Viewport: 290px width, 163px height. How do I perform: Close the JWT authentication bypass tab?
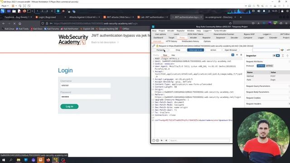click(x=201, y=17)
